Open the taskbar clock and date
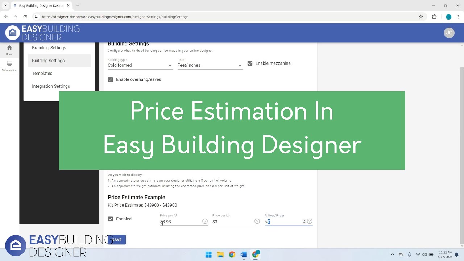464x261 pixels. click(x=445, y=254)
